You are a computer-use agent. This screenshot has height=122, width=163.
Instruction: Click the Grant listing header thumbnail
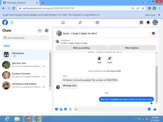click(59, 34)
